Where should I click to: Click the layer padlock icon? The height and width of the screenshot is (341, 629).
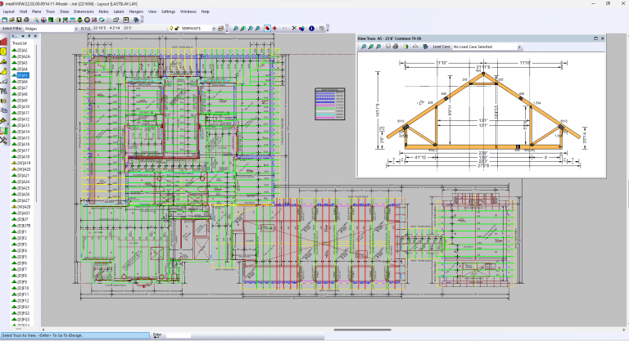177,29
